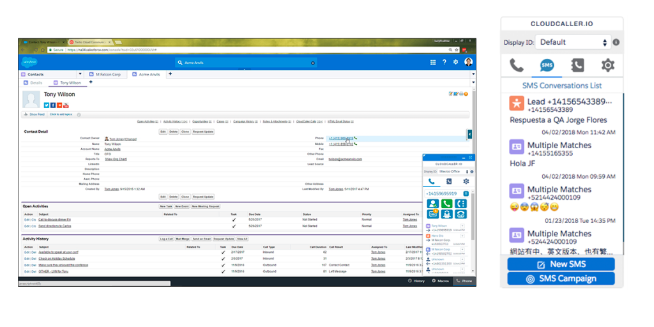Click the New Task button
The image size is (654, 327).
point(166,206)
